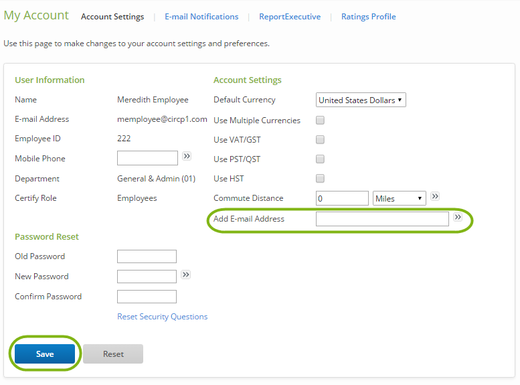
Task: Enable the Use Multiple Currencies checkbox
Action: [x=320, y=120]
